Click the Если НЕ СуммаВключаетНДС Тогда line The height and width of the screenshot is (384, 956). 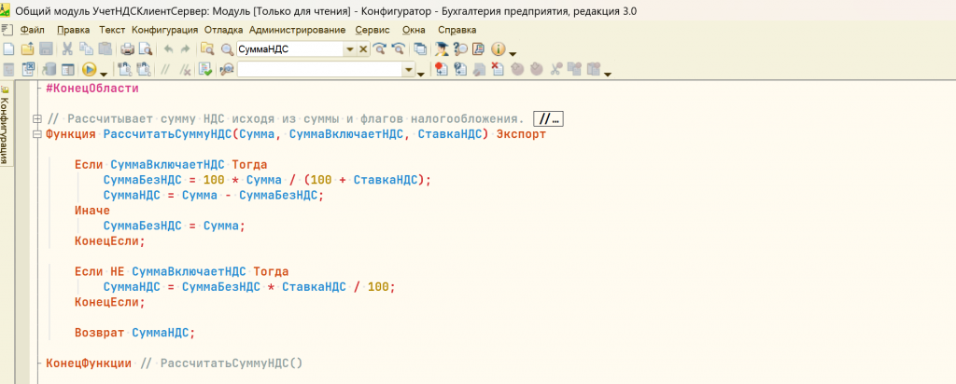pos(182,271)
